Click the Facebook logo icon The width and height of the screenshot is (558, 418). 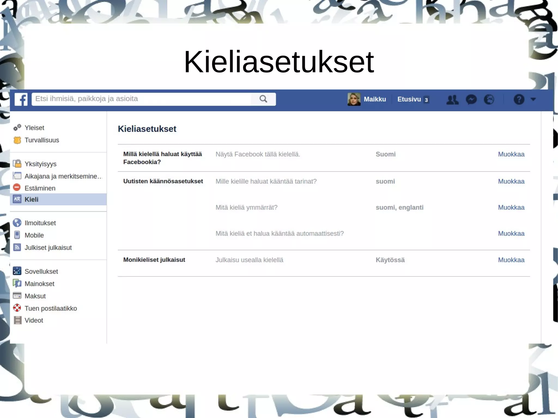tap(21, 99)
